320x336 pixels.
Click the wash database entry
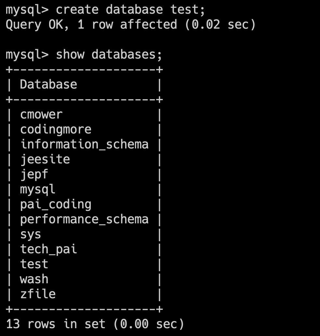click(x=34, y=279)
